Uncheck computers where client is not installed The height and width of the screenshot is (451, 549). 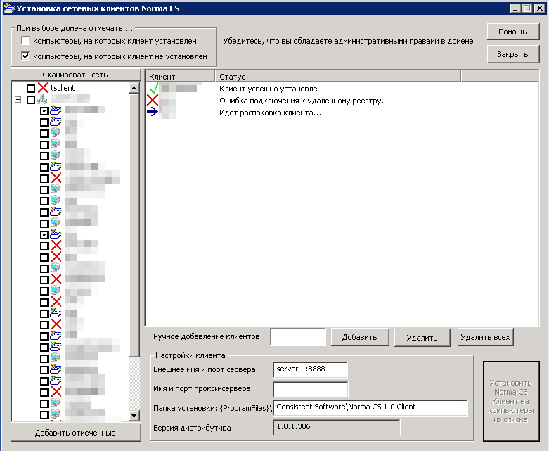click(25, 56)
